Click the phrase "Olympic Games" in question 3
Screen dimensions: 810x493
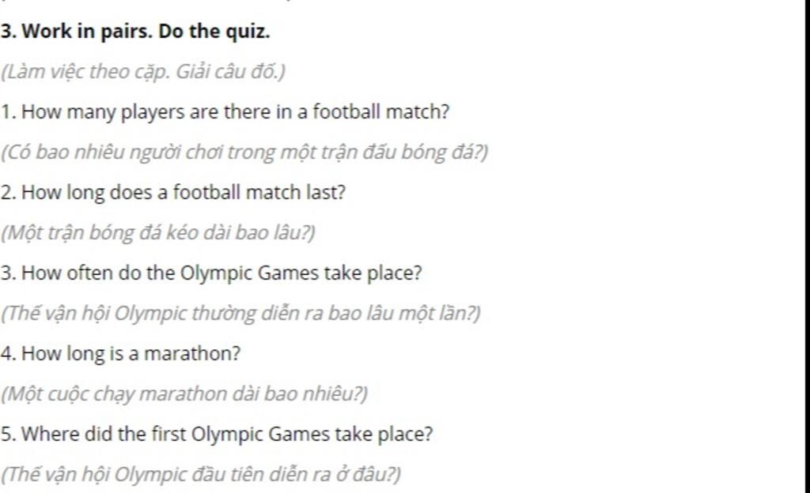click(x=249, y=273)
